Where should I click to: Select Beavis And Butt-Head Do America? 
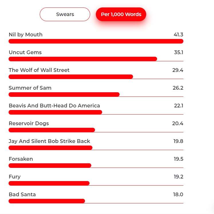click(54, 106)
